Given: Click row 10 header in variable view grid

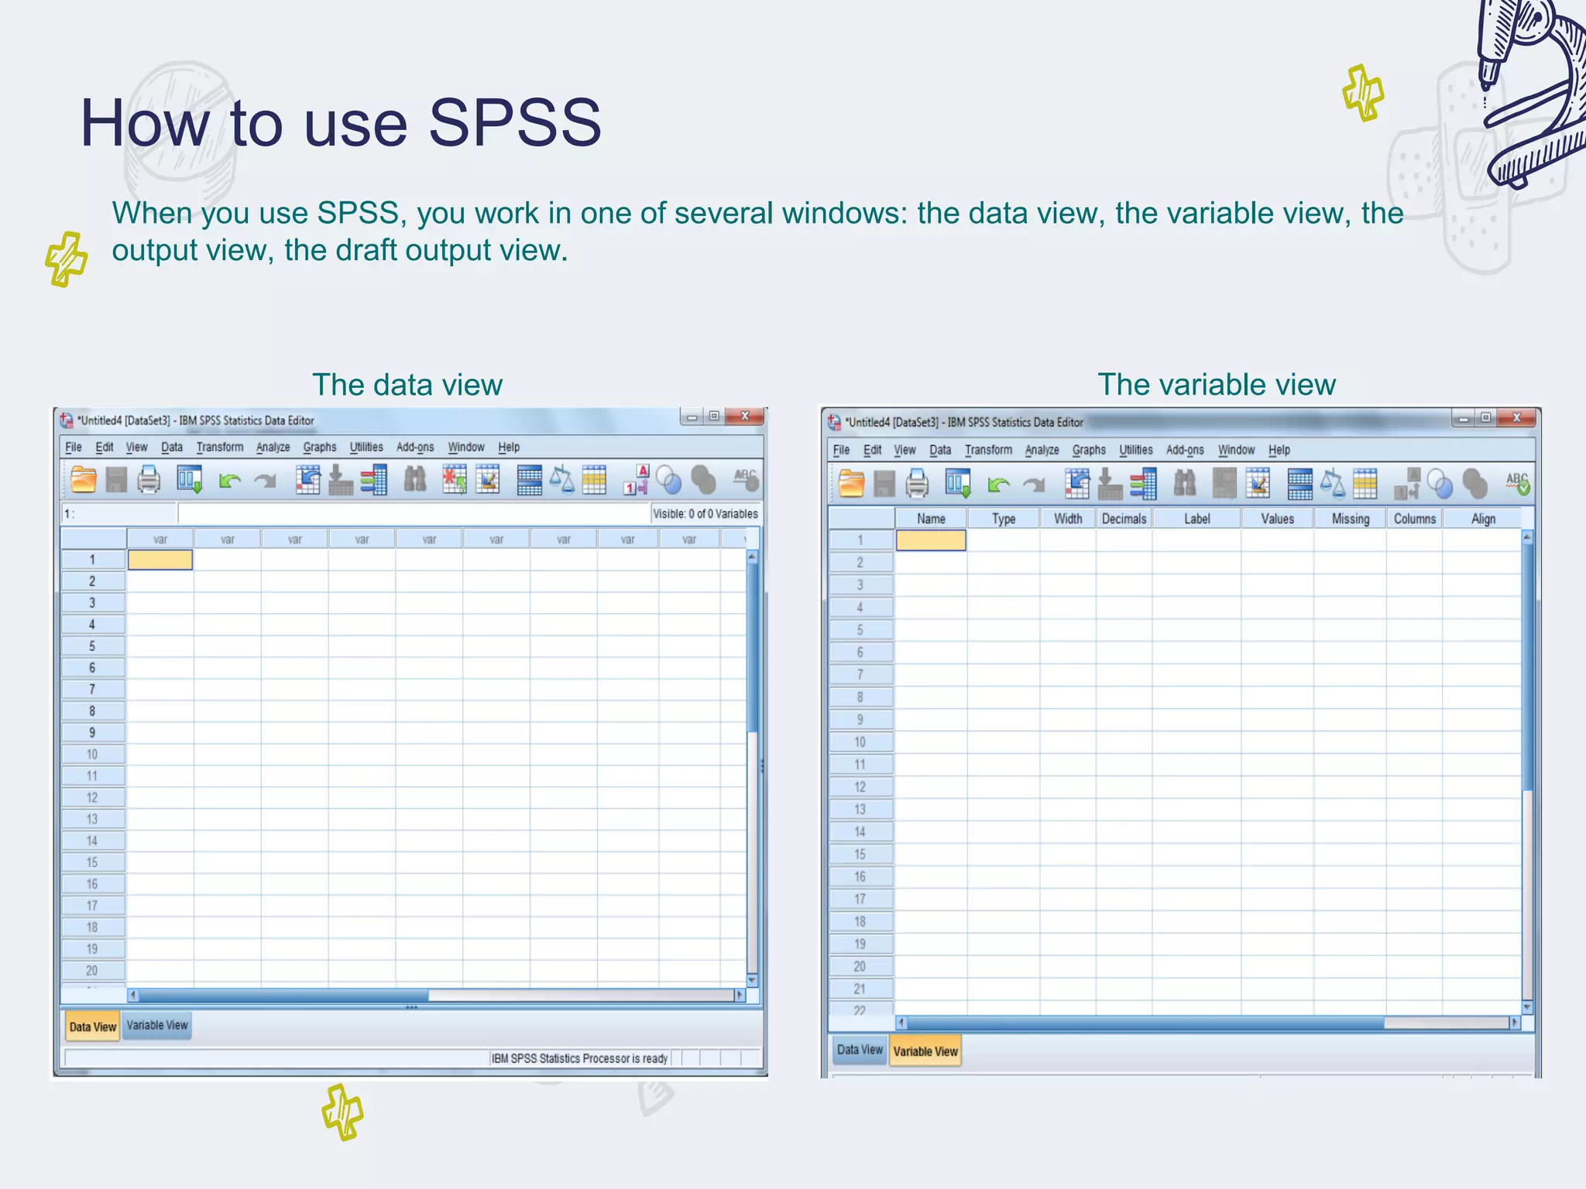Looking at the screenshot, I should click(x=860, y=742).
